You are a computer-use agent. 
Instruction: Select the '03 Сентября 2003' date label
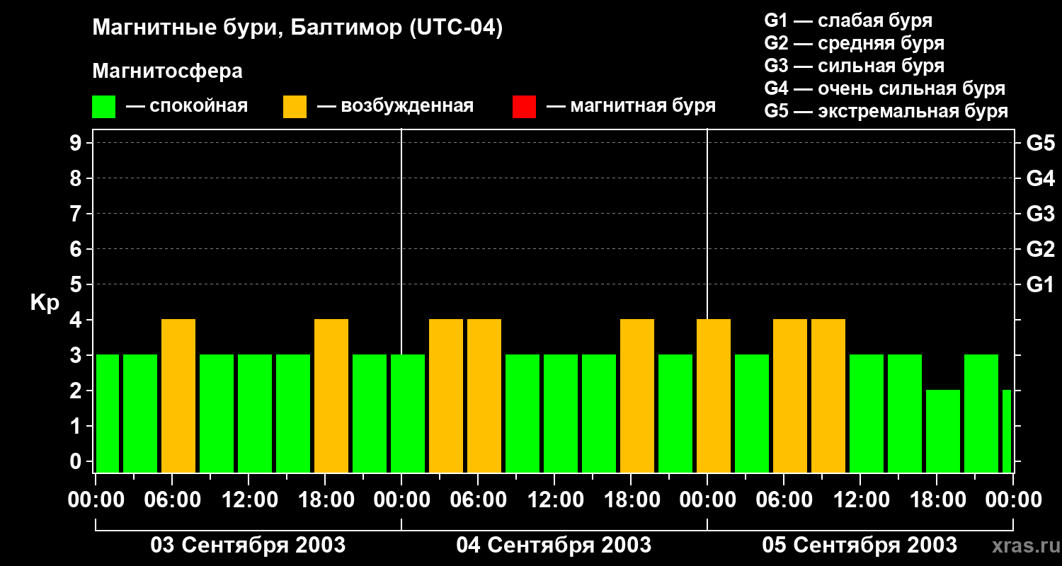click(x=248, y=545)
